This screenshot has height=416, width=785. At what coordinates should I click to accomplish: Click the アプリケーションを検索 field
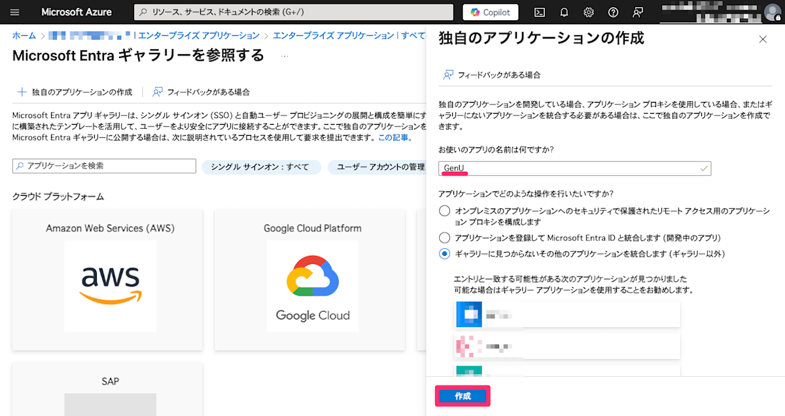pyautogui.click(x=104, y=167)
